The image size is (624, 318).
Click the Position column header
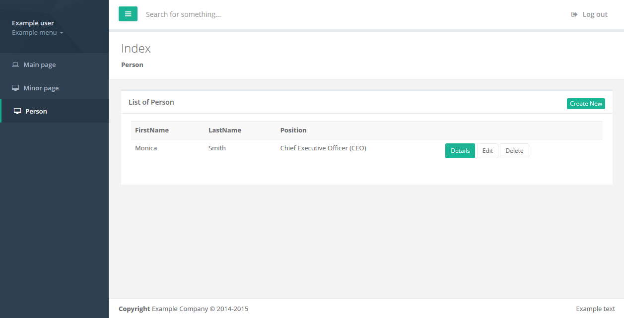coord(293,130)
